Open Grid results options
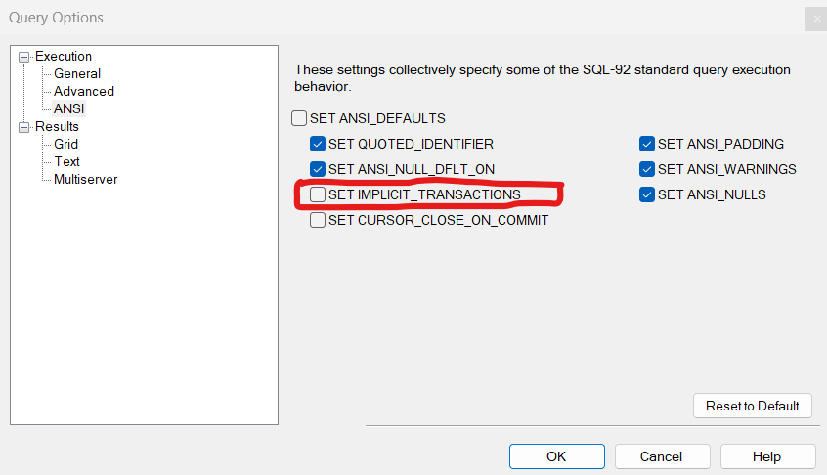 click(66, 144)
